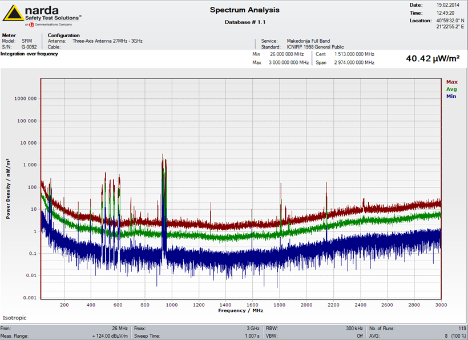Image resolution: width=468 pixels, height=340 pixels.
Task: Click the Cent value 1 513.000 000 MHz
Action: point(354,54)
